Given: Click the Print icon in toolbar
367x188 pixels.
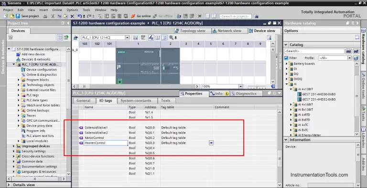Looking at the screenshot, I should click(45, 16).
